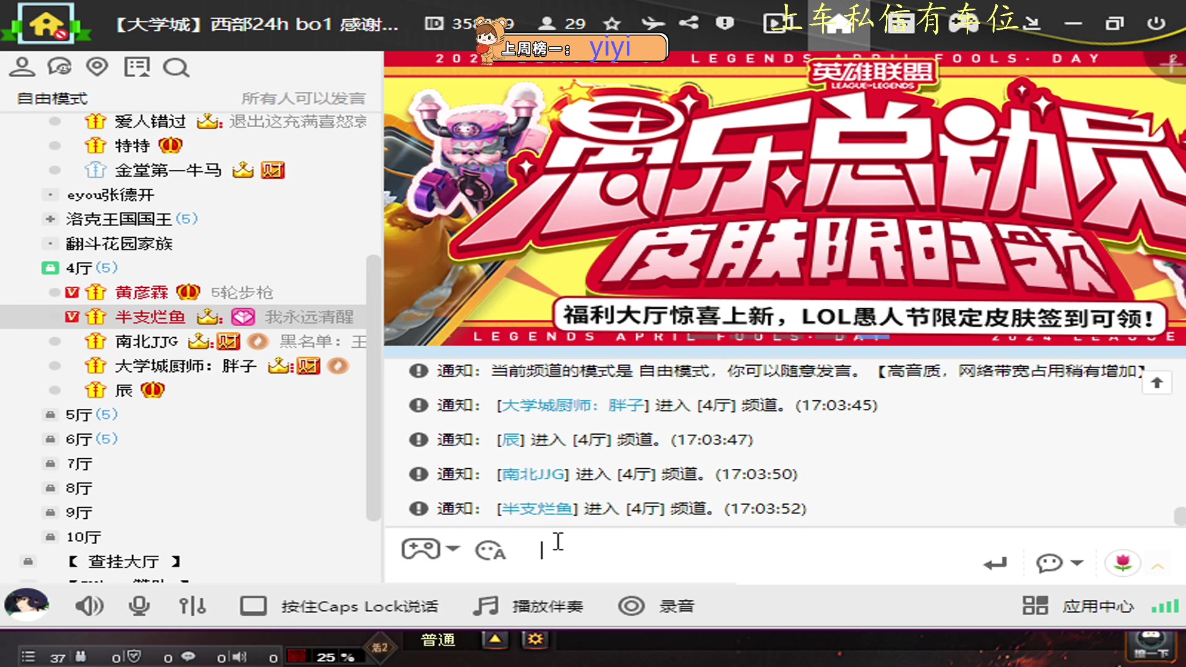This screenshot has height=667, width=1186.
Task: Open the play accompaniment music icon
Action: [x=486, y=606]
